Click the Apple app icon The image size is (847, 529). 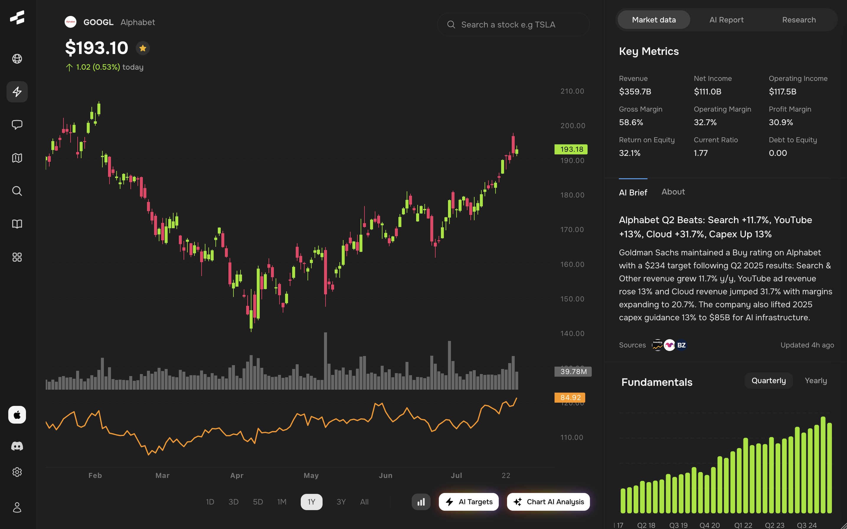pyautogui.click(x=17, y=415)
